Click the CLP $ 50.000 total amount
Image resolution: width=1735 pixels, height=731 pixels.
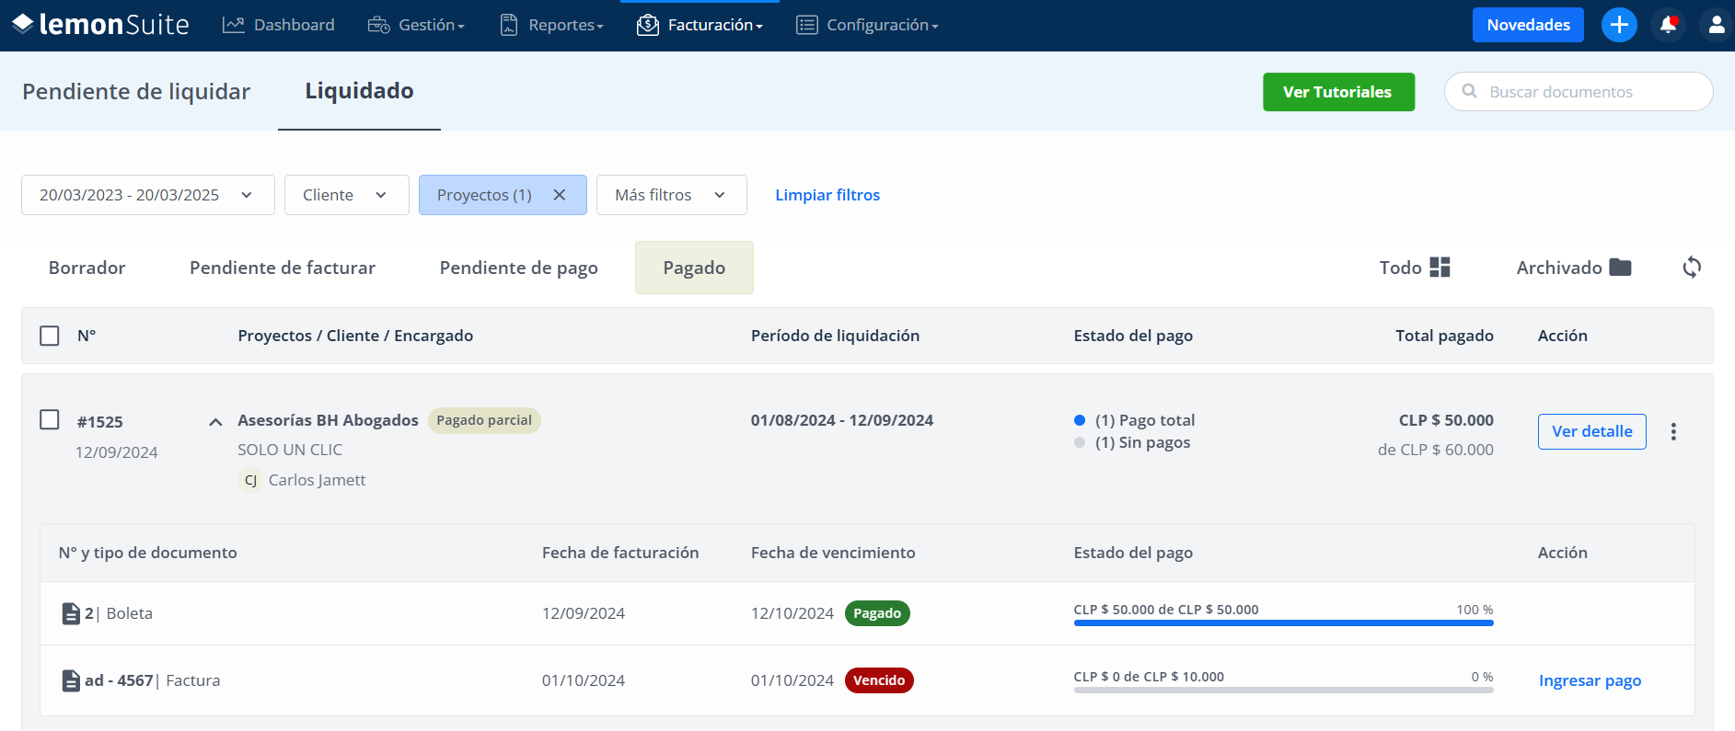pos(1446,420)
